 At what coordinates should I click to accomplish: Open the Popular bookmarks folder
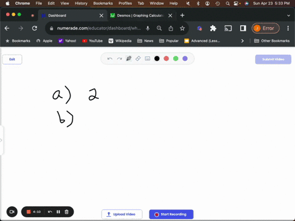pyautogui.click(x=169, y=41)
